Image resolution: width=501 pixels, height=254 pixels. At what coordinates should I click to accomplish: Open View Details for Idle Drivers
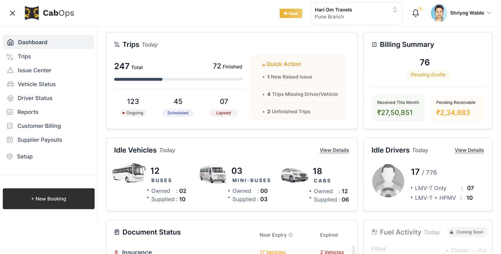[469, 150]
